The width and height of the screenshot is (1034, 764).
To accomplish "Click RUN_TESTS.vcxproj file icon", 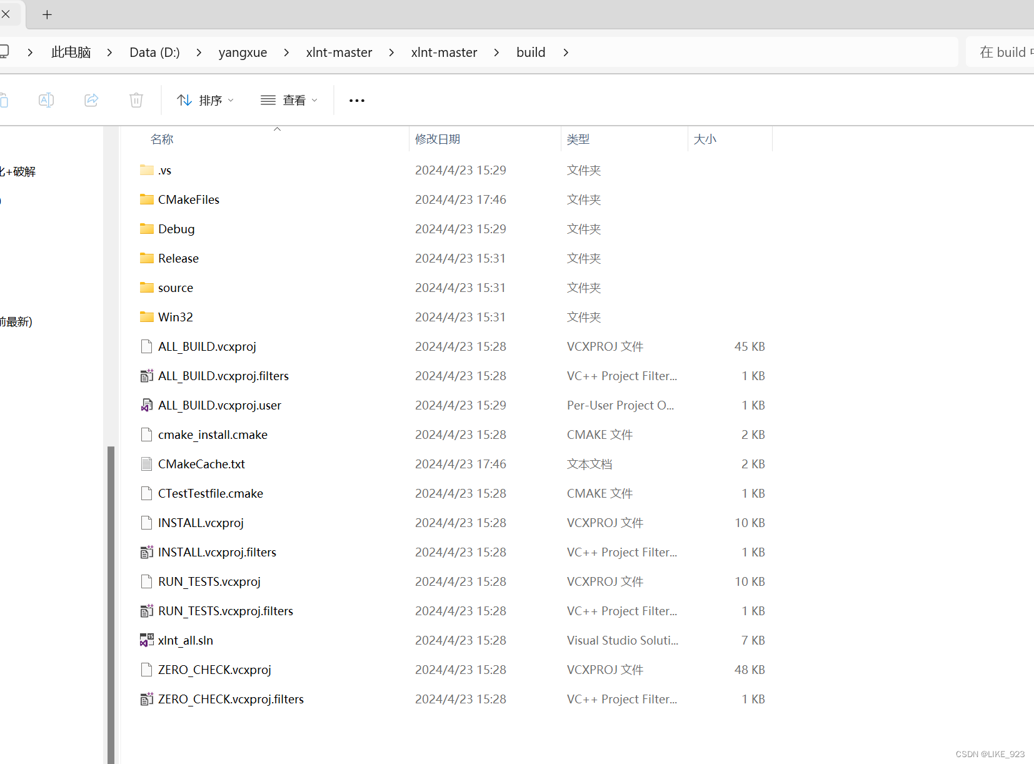I will click(x=147, y=581).
